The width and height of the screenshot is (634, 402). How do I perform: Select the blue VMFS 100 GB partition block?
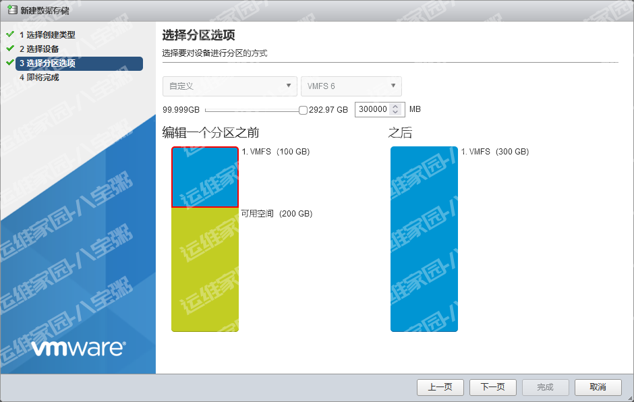[204, 177]
